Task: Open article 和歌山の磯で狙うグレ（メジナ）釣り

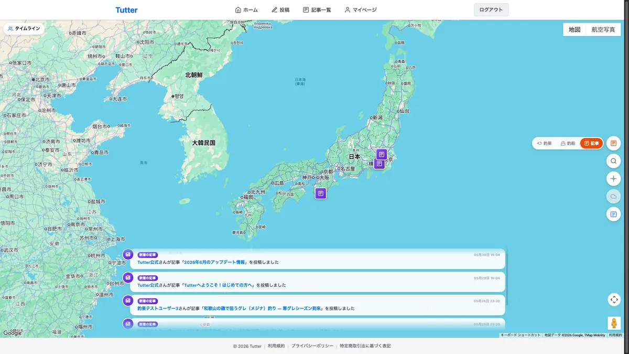Action: 262,308
